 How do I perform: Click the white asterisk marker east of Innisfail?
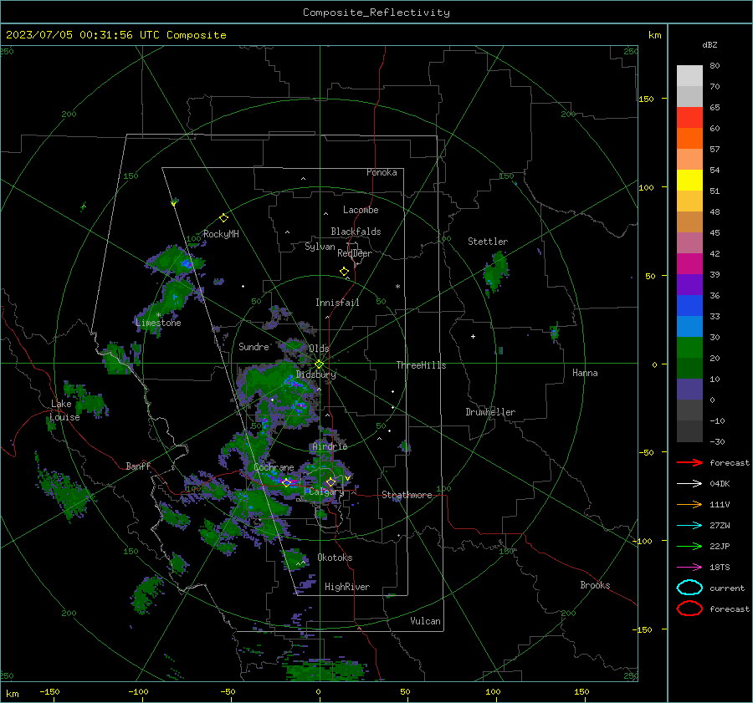point(397,287)
